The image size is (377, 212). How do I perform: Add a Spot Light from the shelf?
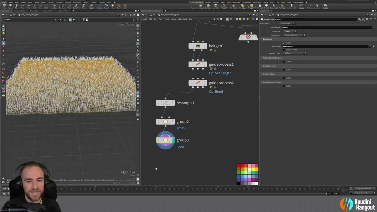pos(208,6)
